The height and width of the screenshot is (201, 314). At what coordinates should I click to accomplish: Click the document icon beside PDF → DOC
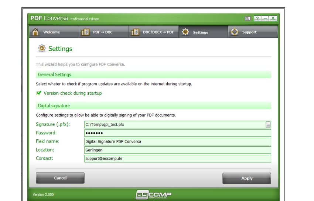85,32
